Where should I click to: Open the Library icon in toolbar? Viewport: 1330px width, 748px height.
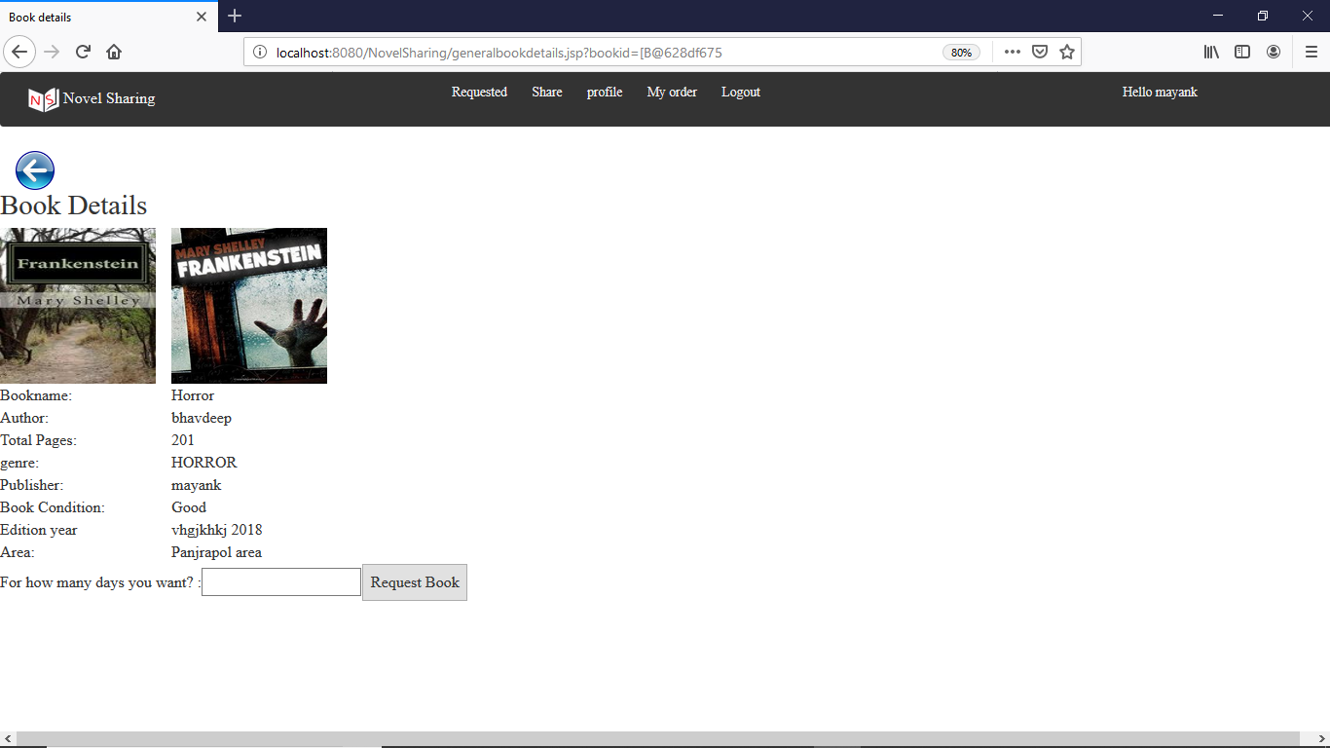click(1211, 52)
